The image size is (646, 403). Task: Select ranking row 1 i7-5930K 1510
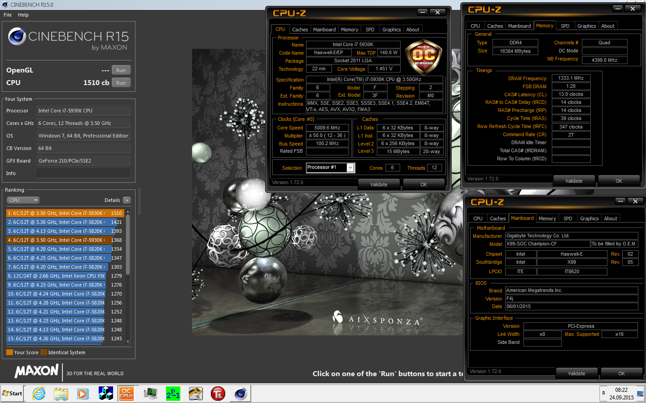point(65,213)
